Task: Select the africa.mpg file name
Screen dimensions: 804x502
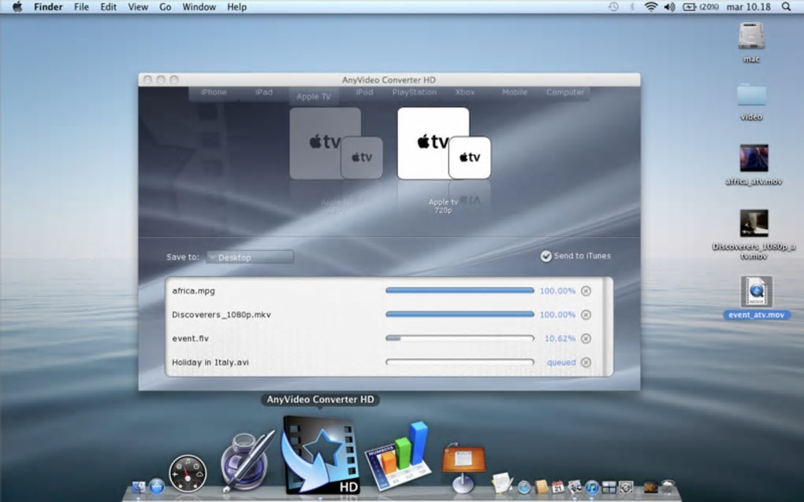Action: (x=193, y=290)
